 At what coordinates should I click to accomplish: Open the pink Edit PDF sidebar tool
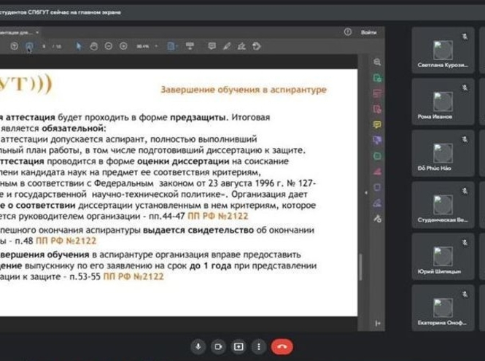pyautogui.click(x=377, y=93)
